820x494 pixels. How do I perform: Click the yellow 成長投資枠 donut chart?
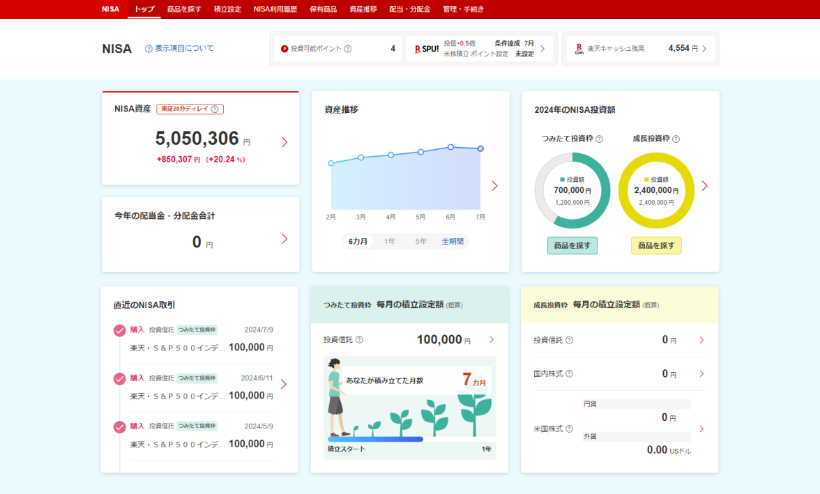click(656, 190)
